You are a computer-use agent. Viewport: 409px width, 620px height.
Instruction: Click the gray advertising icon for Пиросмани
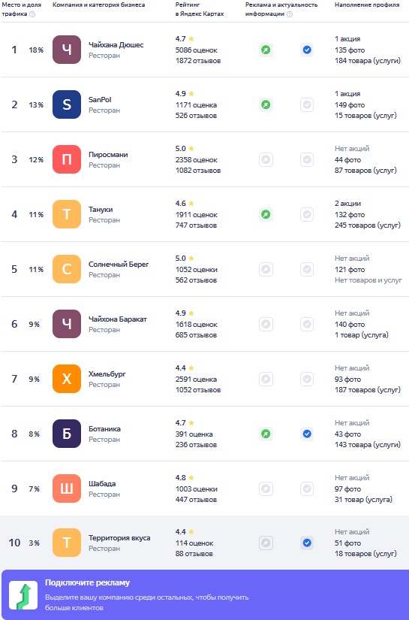click(266, 160)
